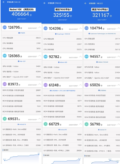The image size is (120, 164).
Task: Collapse UX section scoring 69531
Action: (x=40, y=119)
